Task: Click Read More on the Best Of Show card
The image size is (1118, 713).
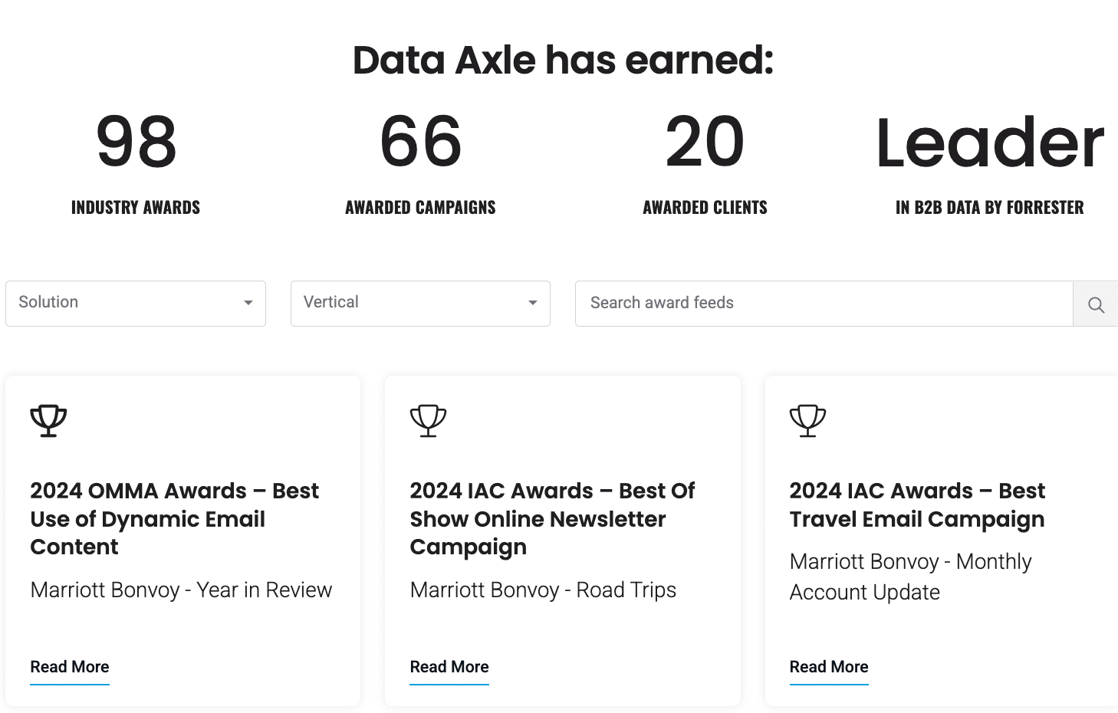Action: 449,667
